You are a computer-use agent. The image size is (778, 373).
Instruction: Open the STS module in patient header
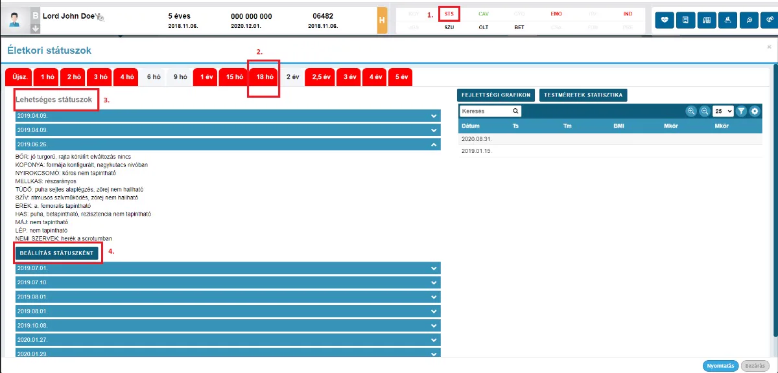(x=449, y=14)
